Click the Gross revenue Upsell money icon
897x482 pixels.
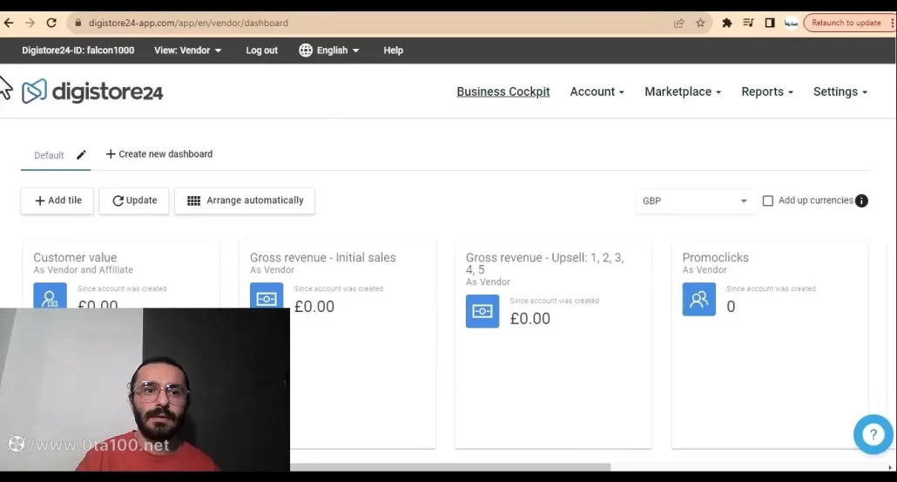[x=482, y=311]
